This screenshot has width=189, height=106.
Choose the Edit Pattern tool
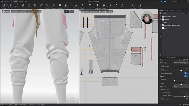point(11,6)
